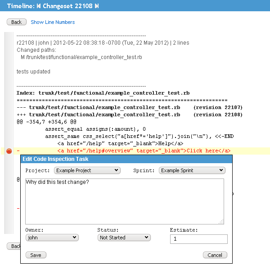Click the changed path example_controller_test.rb line
This screenshot has width=270, height=270.
click(x=81, y=57)
